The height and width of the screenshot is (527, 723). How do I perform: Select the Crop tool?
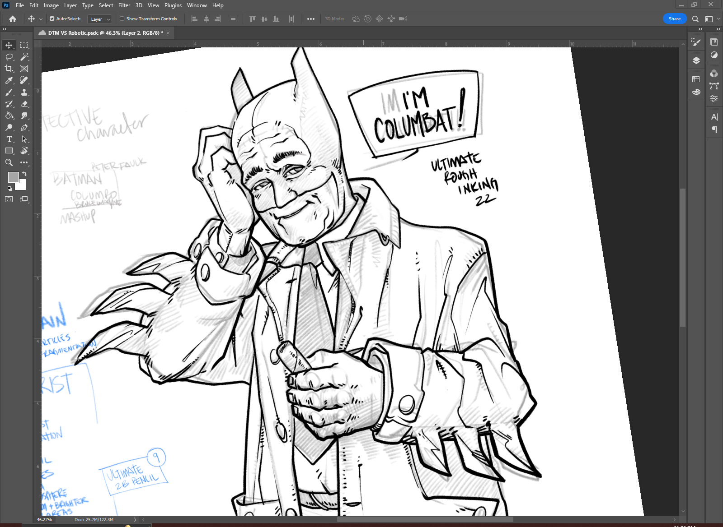9,69
